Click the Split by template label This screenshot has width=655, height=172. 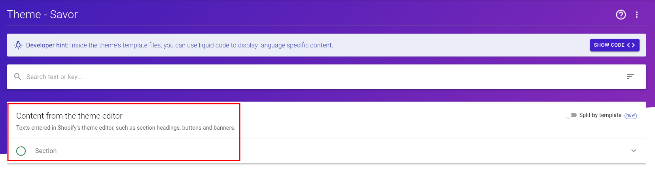point(600,115)
